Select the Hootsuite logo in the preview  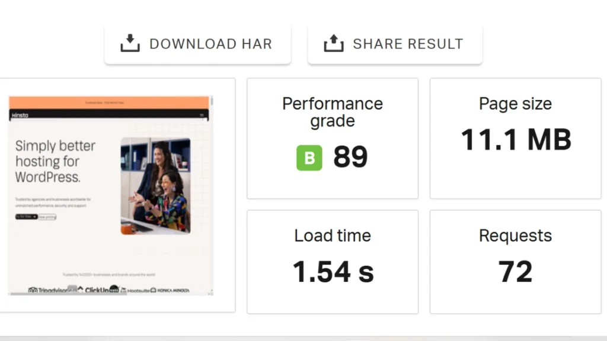click(138, 290)
